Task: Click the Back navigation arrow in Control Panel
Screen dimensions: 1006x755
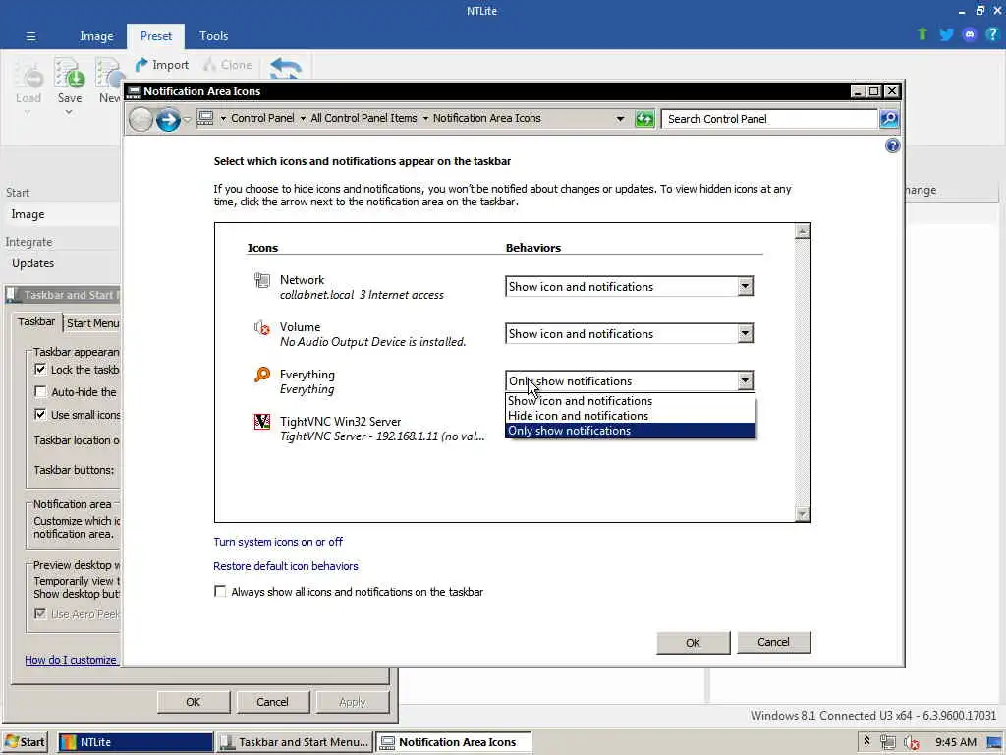Action: pyautogui.click(x=140, y=119)
